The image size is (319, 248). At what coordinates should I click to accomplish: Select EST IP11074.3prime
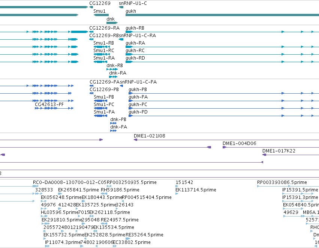pyautogui.click(x=63, y=242)
